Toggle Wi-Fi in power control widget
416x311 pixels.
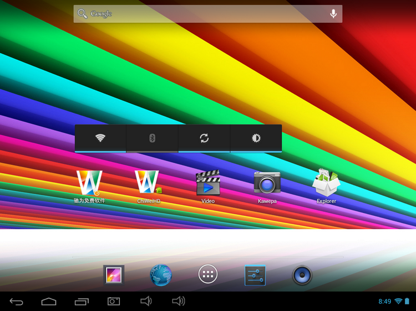tap(100, 138)
